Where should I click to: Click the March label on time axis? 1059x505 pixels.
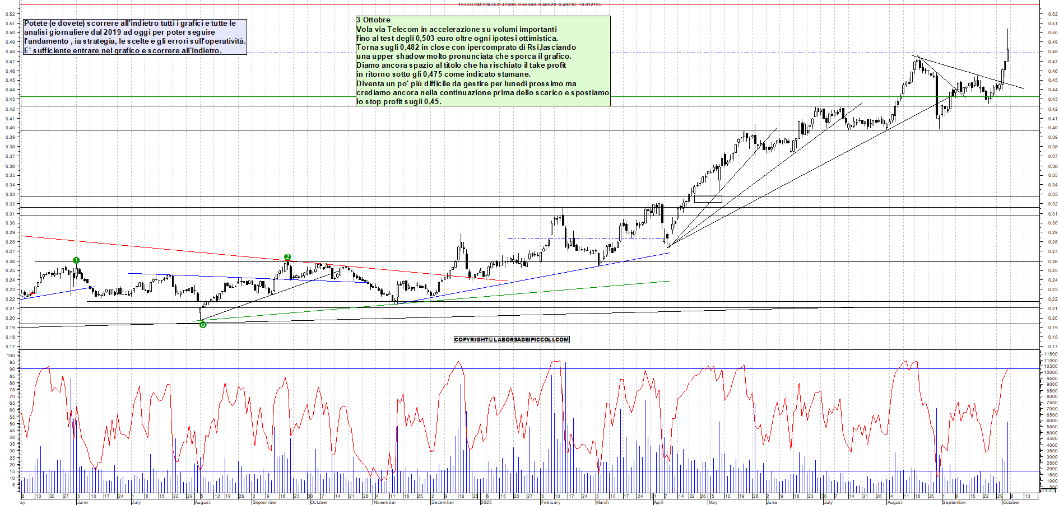coord(602,502)
